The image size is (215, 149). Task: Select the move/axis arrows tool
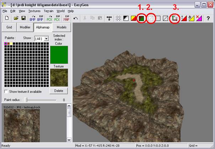click(x=109, y=18)
